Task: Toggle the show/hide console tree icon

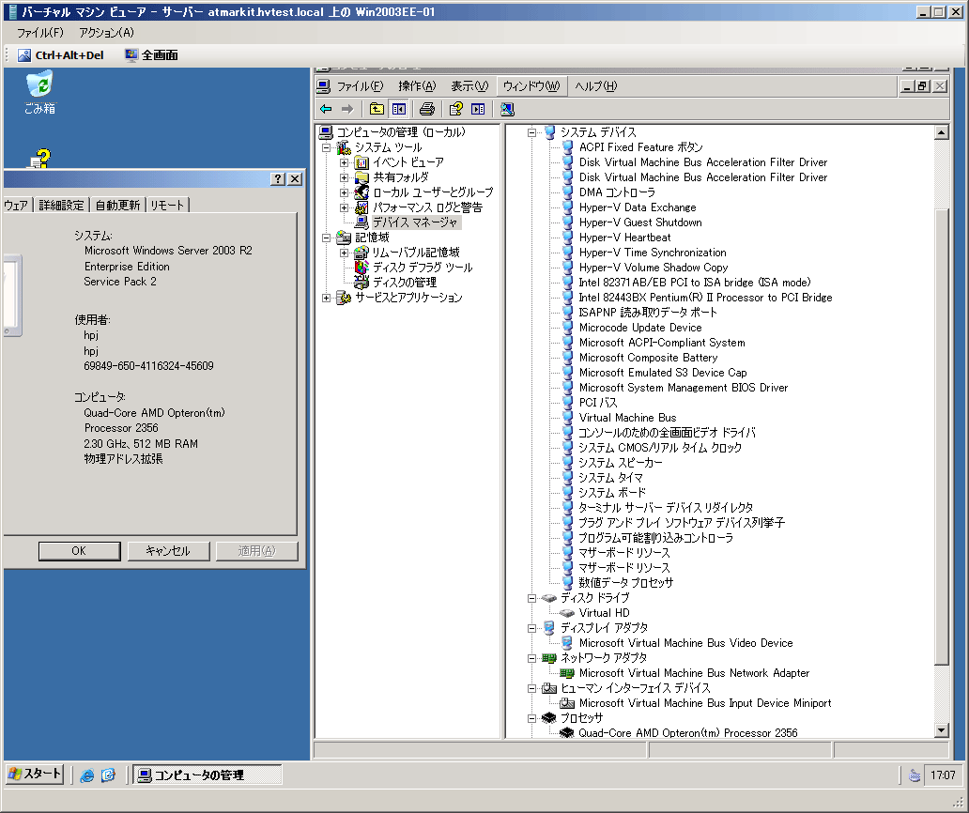Action: [x=399, y=109]
